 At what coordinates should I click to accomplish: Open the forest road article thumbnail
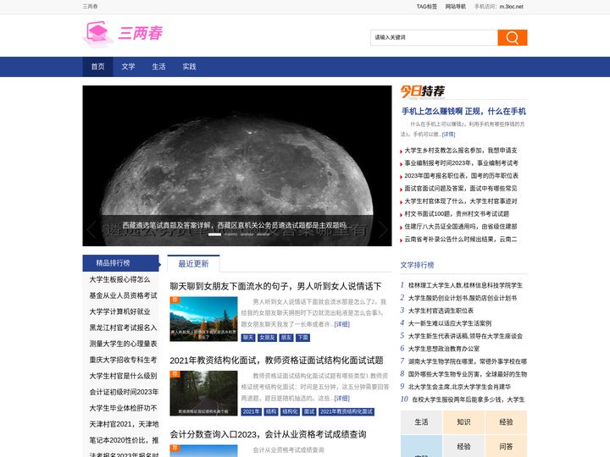pos(203,394)
